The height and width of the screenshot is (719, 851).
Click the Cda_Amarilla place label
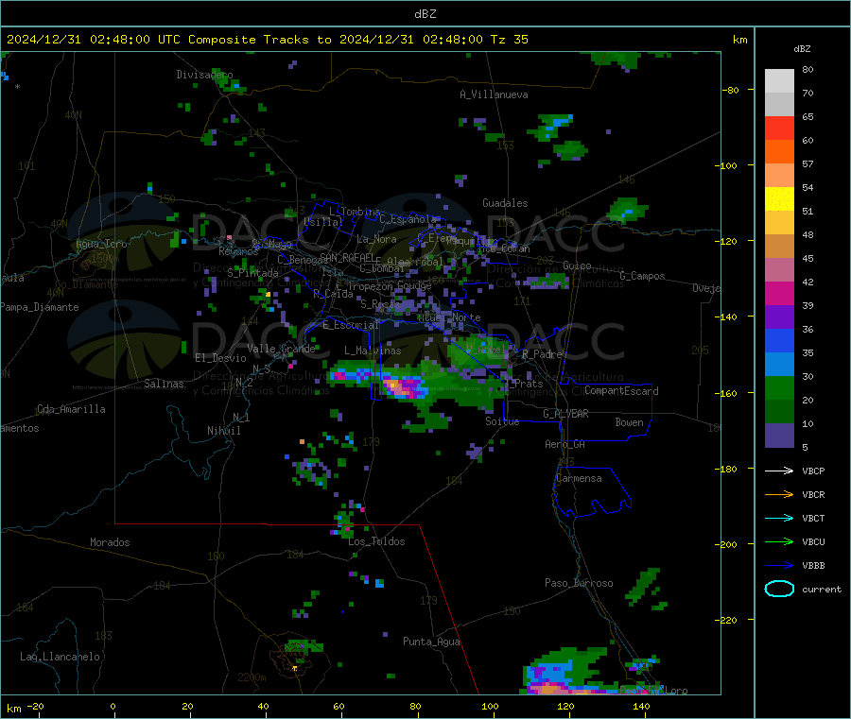[71, 409]
